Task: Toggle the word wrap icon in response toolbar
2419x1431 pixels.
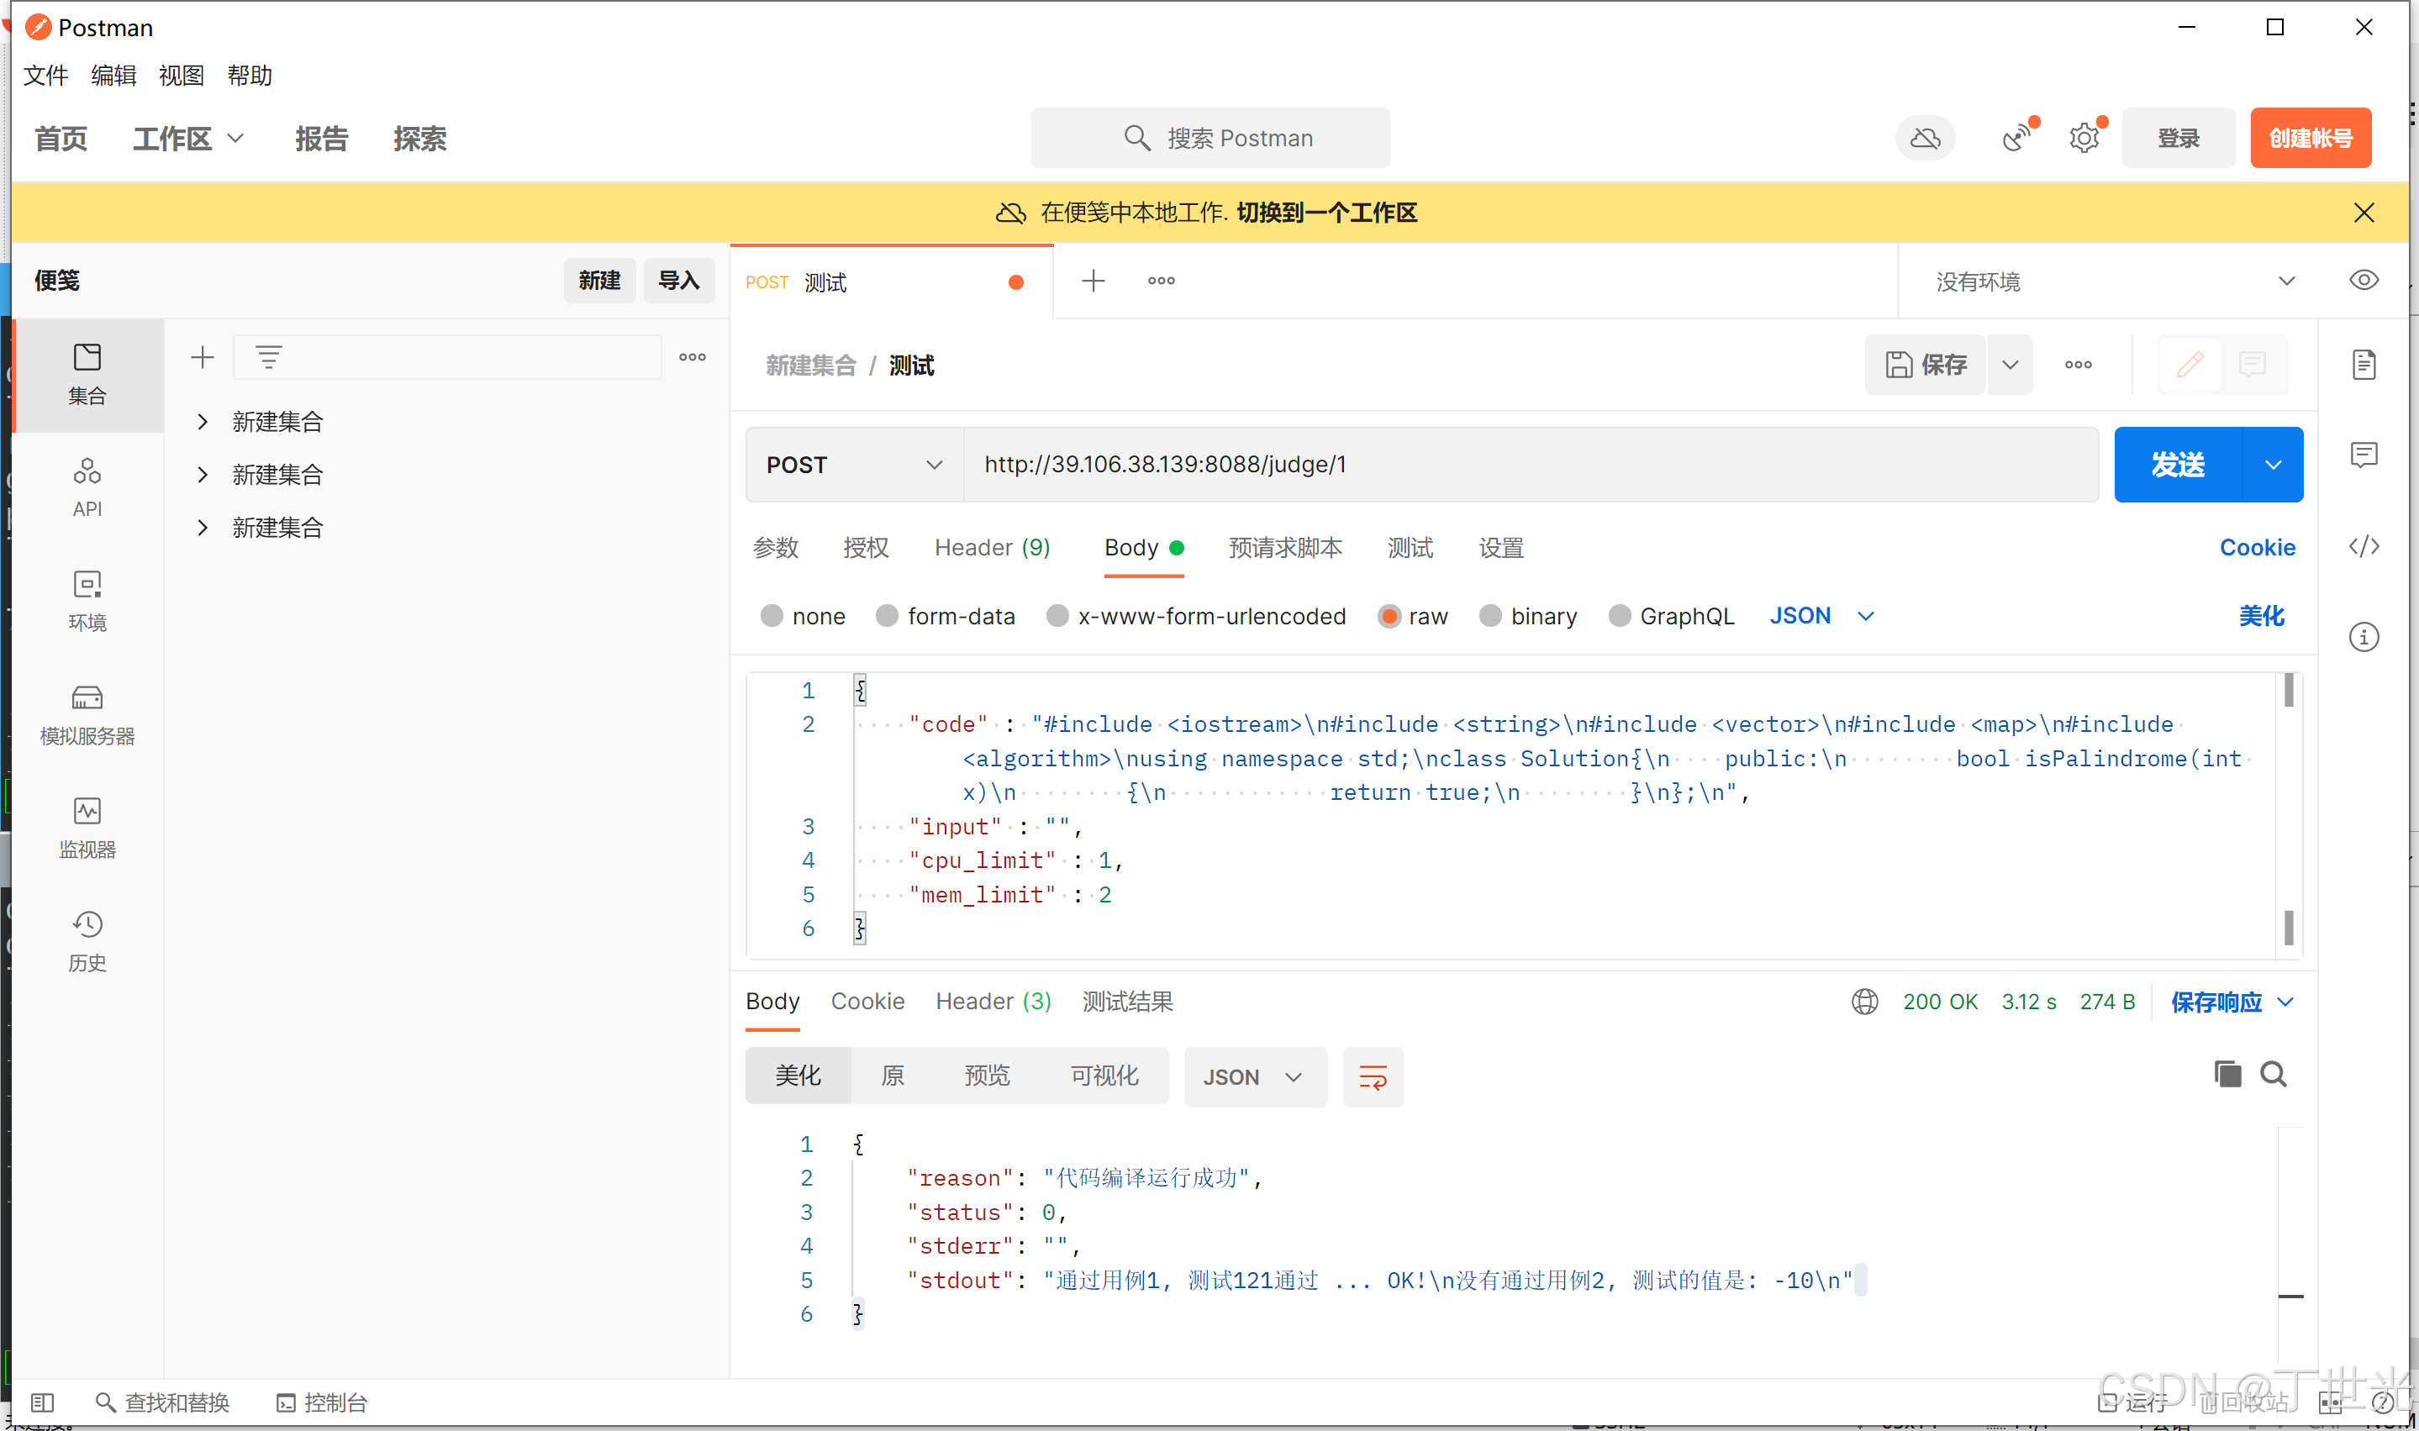Action: tap(1372, 1076)
